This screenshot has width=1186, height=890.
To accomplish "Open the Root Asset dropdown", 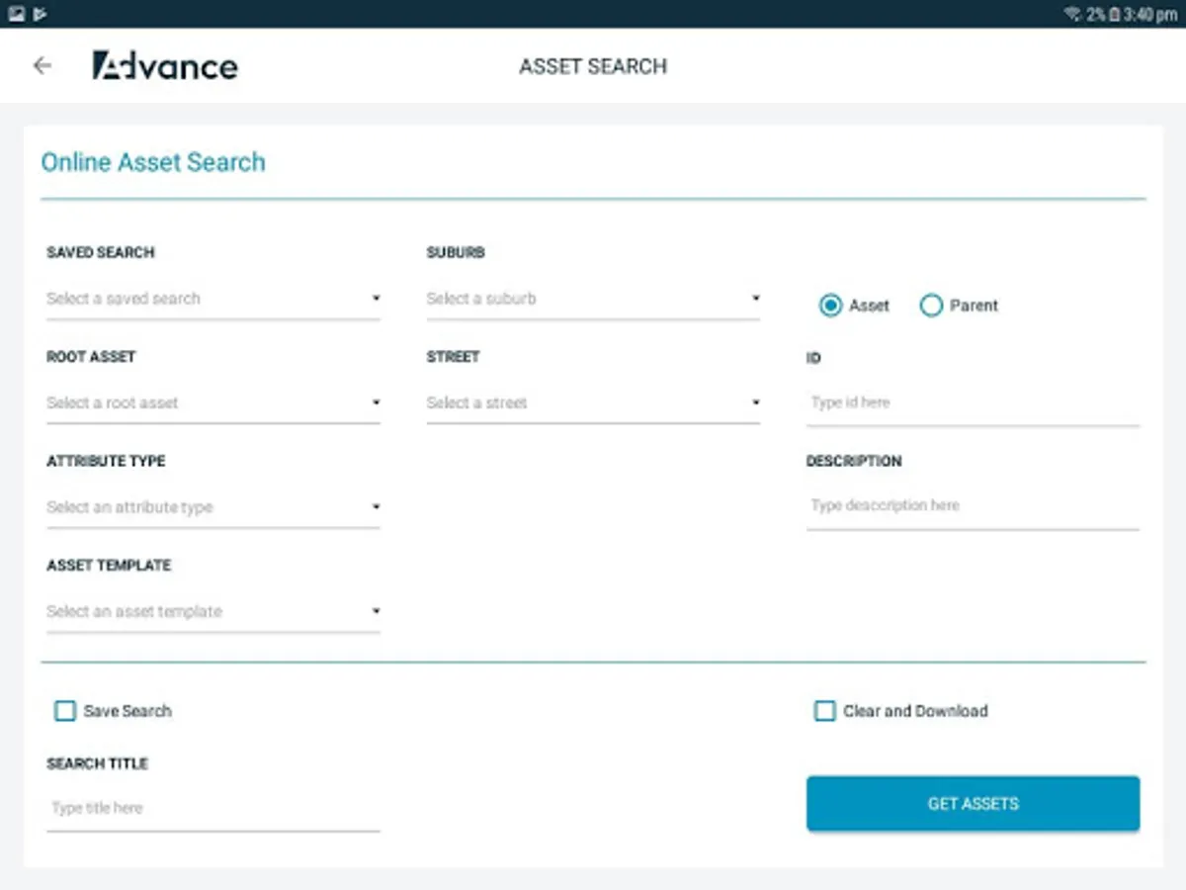I will coord(212,402).
